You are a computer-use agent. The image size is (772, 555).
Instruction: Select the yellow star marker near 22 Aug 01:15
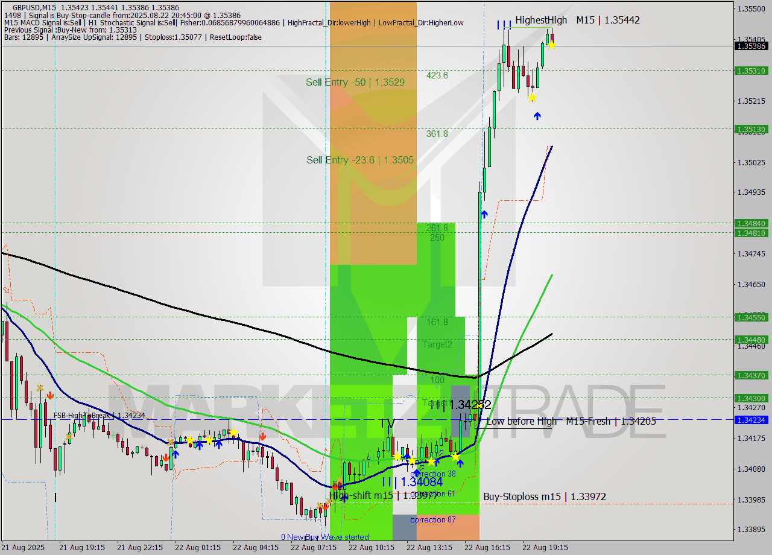(189, 440)
